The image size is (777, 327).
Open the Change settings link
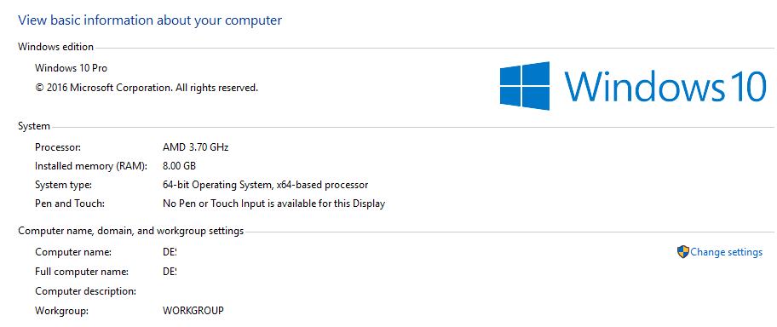(x=727, y=252)
